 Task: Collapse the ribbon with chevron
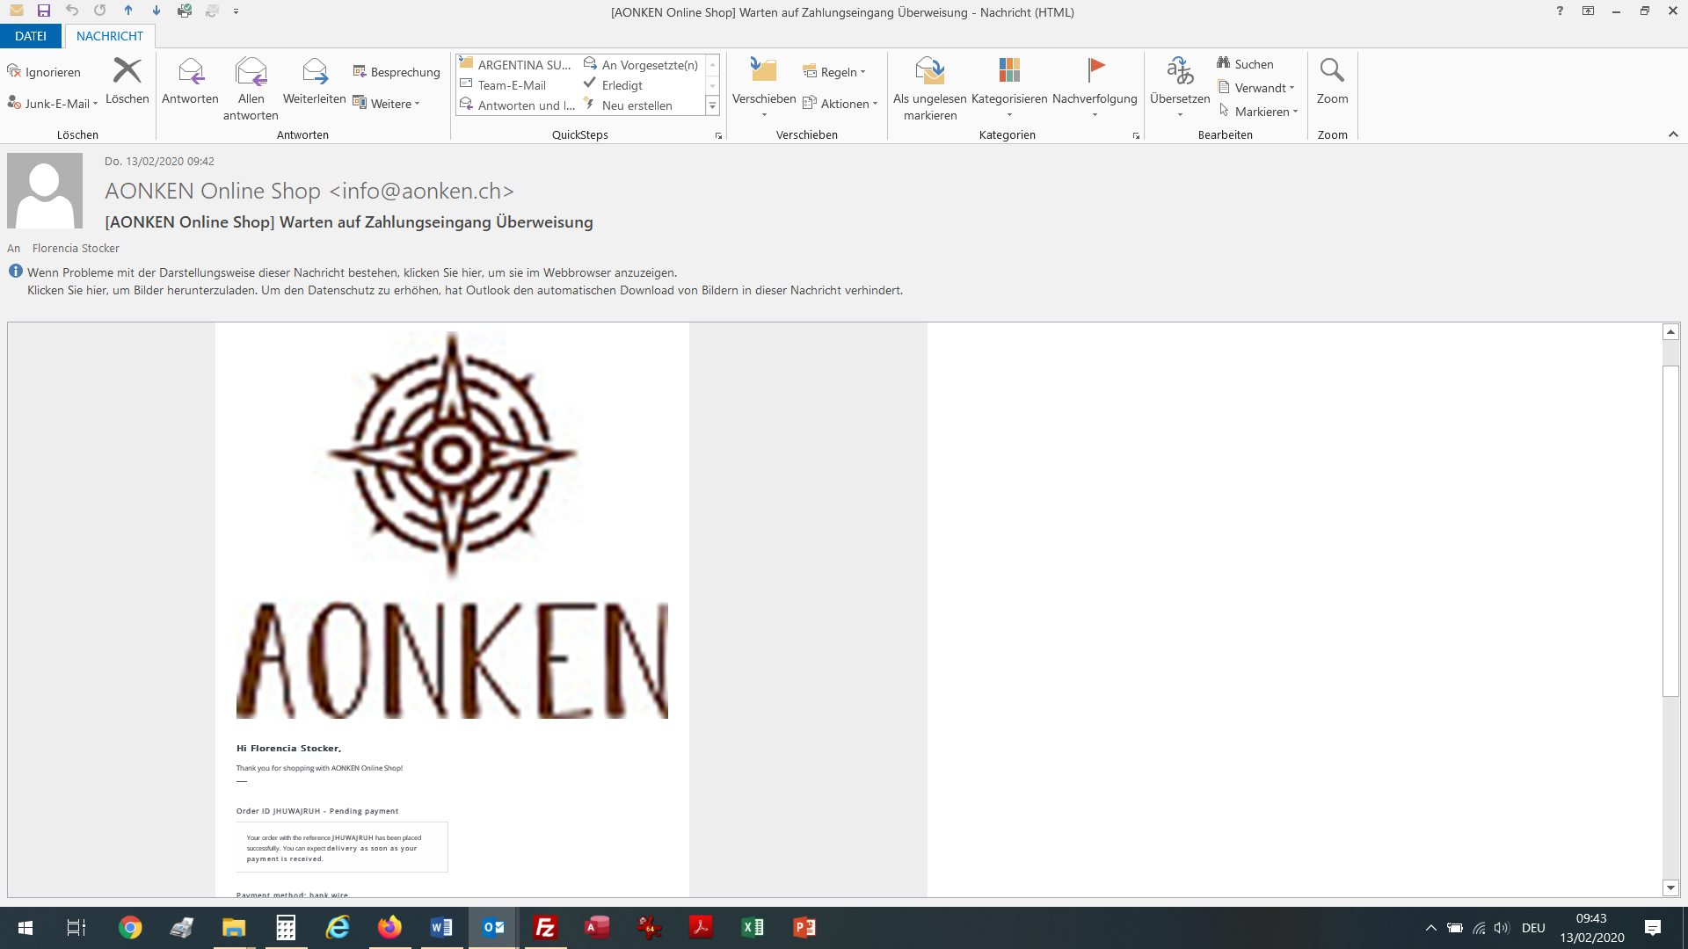1673,134
